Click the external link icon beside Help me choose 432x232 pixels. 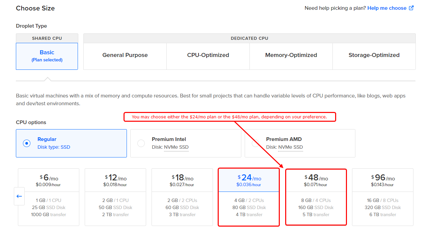click(411, 8)
